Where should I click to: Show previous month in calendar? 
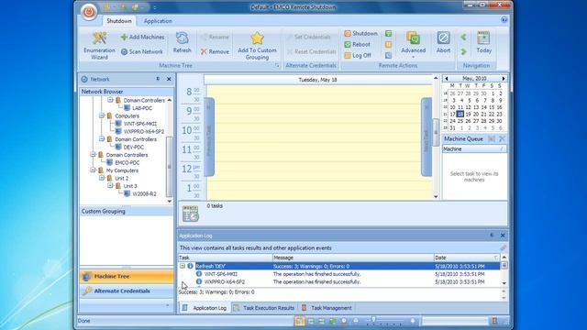coord(447,79)
